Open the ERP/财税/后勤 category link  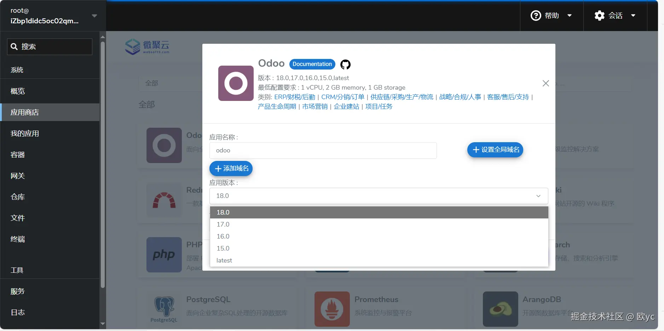(x=295, y=97)
